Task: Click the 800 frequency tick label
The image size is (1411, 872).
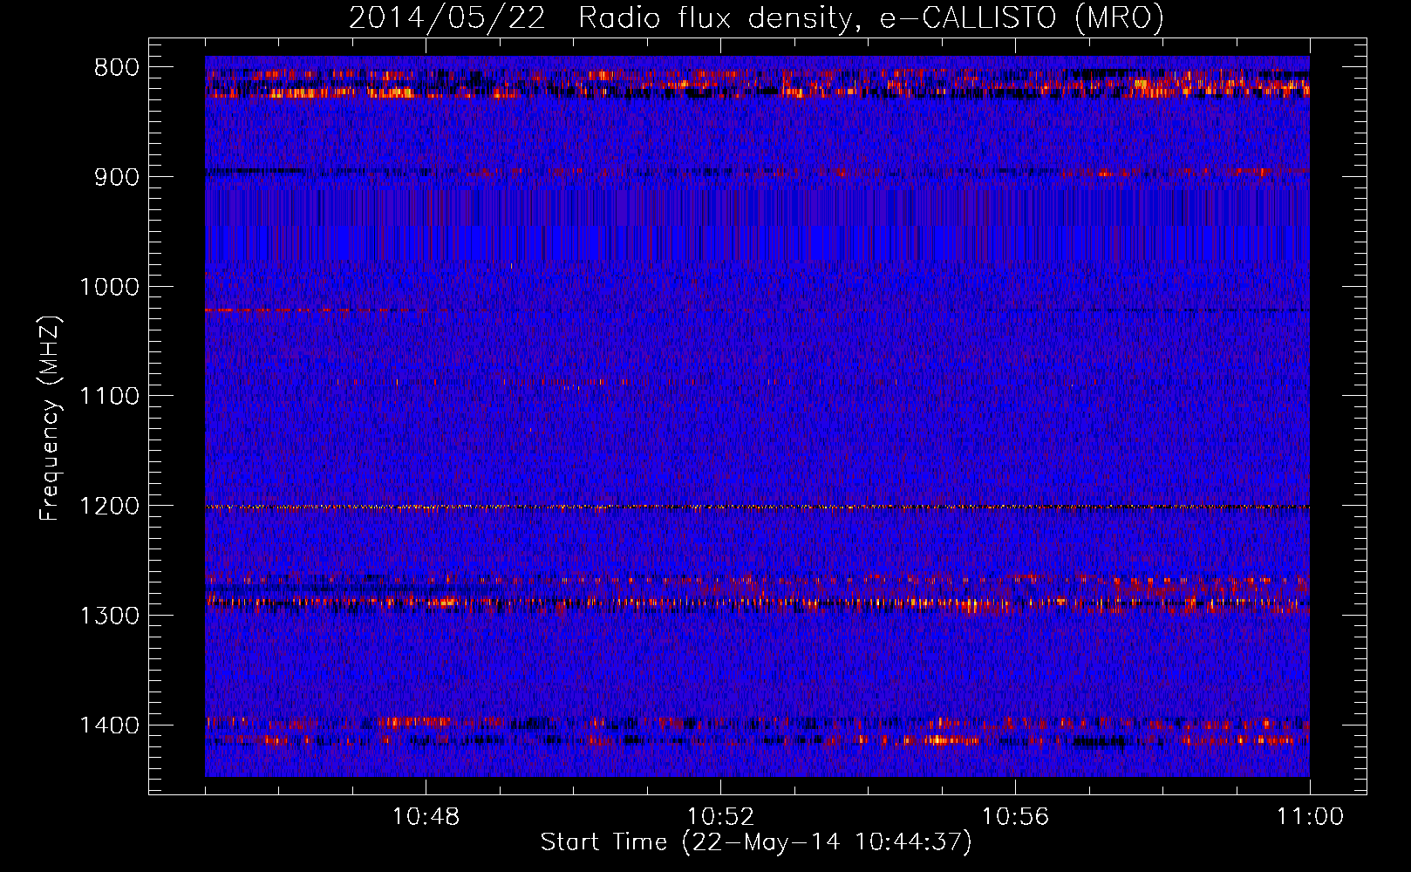Action: 117,68
